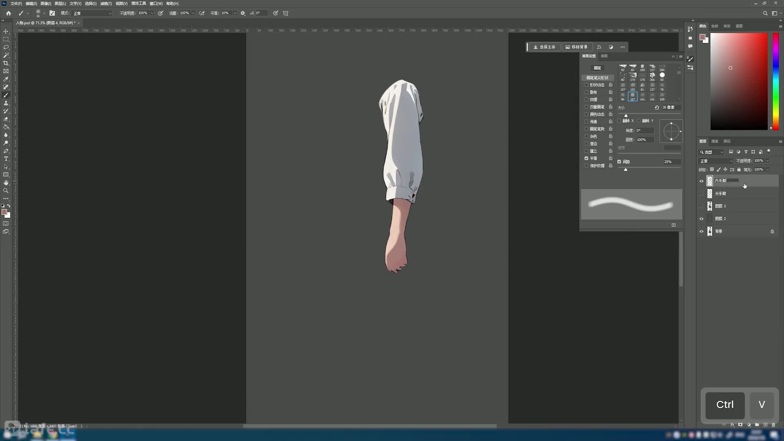The width and height of the screenshot is (784, 441).
Task: Open the layer blend mode 正常 dropdown
Action: point(716,161)
